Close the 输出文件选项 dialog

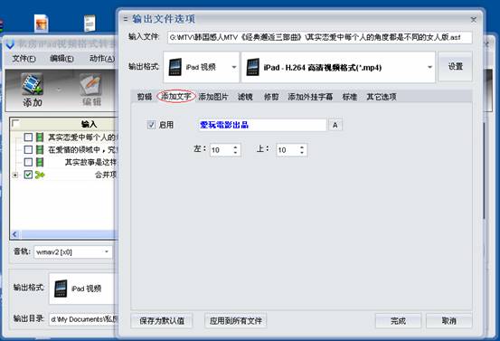click(x=474, y=20)
